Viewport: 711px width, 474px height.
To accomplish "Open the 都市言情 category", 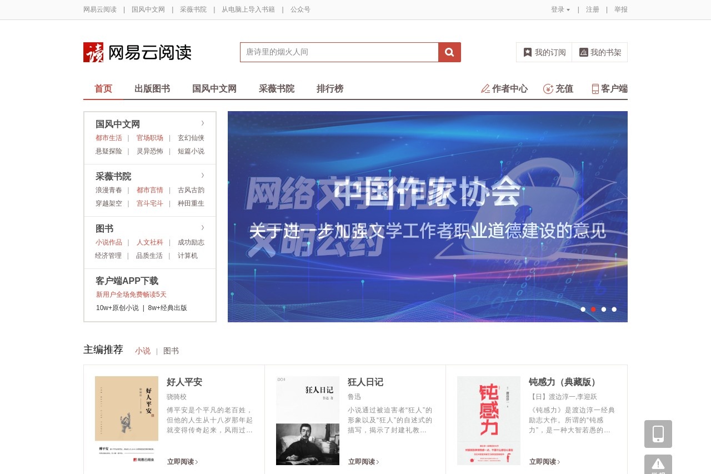I will tap(150, 190).
